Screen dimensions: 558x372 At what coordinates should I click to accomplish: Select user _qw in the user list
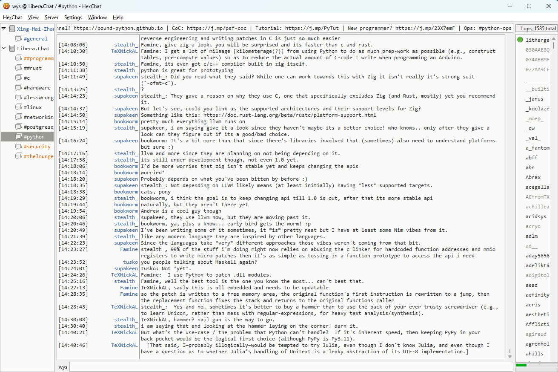[530, 128]
